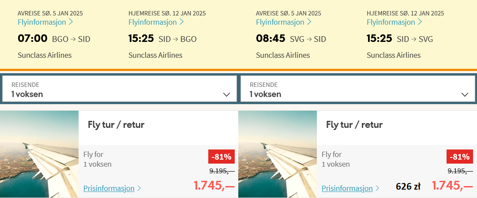Open Flyinformasjon for SVG to SID departure
The height and width of the screenshot is (198, 477).
coord(284,22)
